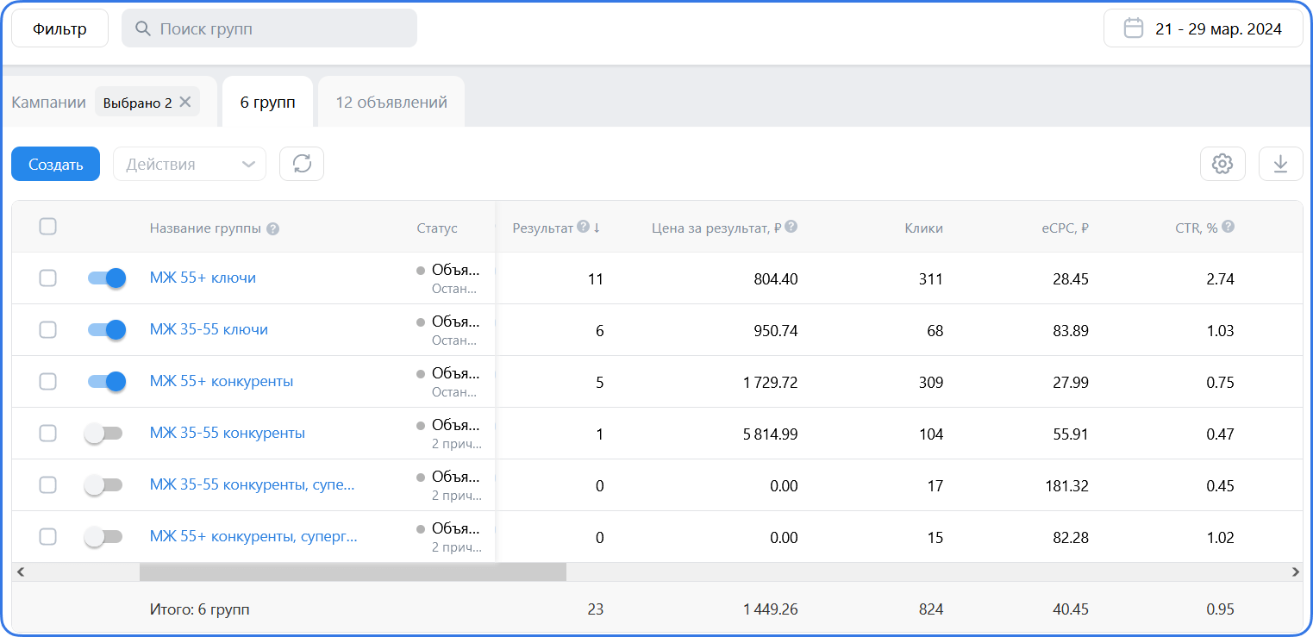This screenshot has height=637, width=1313.
Task: Tick checkbox for МЖ 55+ конкуренты row
Action: (48, 381)
